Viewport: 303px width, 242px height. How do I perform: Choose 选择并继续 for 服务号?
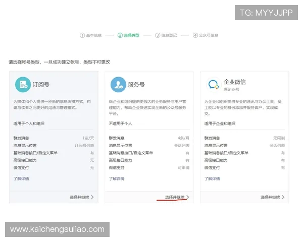(177, 197)
